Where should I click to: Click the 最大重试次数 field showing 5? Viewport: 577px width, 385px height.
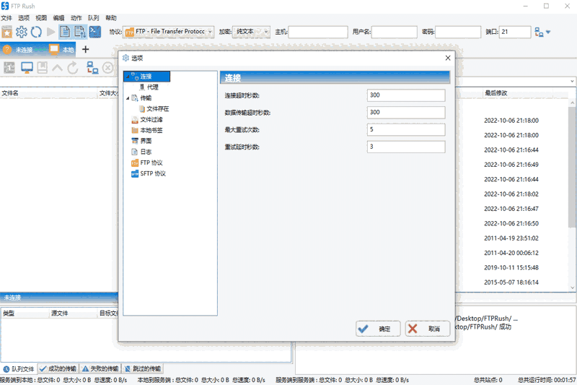[x=406, y=130]
